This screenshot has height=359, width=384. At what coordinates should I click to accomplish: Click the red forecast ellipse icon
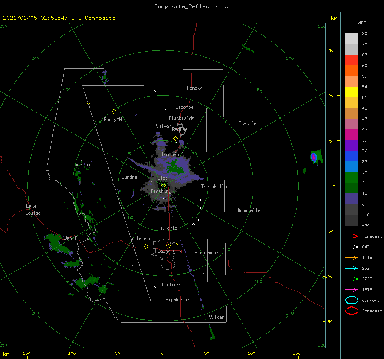352,311
